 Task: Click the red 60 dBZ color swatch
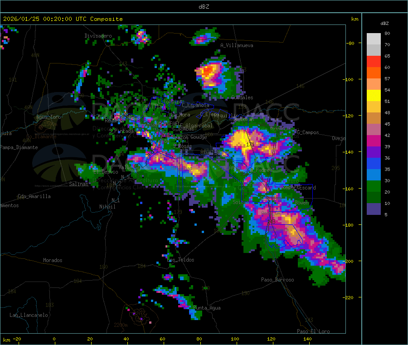tap(374, 61)
